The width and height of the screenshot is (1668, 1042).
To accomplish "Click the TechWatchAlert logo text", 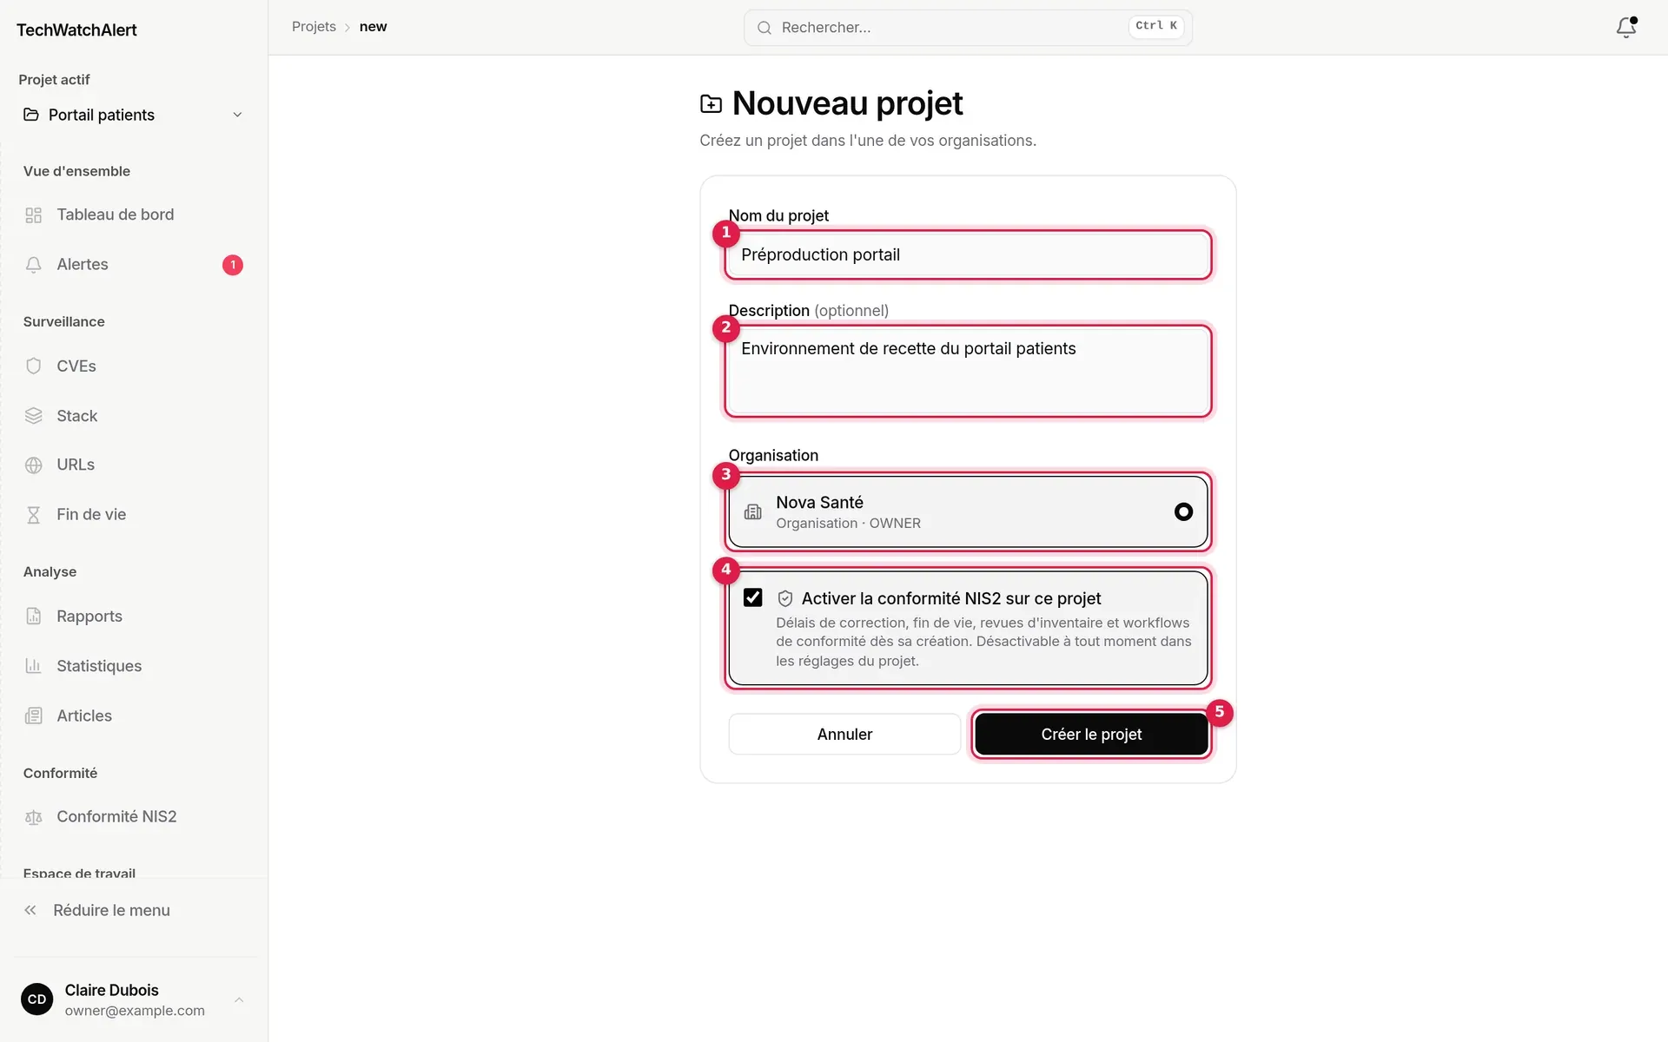I will 76,30.
